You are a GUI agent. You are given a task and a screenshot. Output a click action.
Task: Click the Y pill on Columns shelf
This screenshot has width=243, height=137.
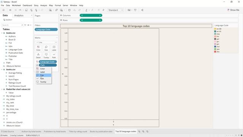point(91,15)
